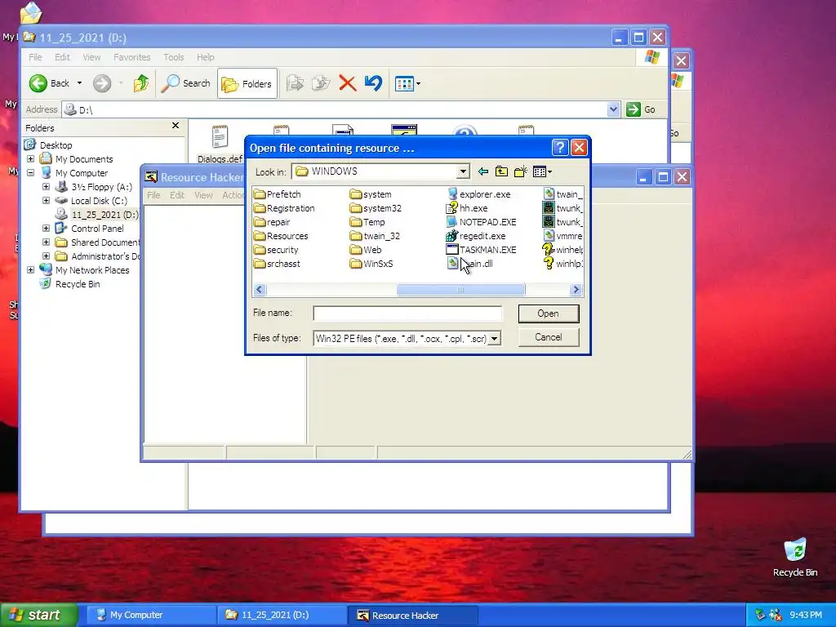Toggle Folders pane button
Screen dimensions: 836x627
click(247, 84)
